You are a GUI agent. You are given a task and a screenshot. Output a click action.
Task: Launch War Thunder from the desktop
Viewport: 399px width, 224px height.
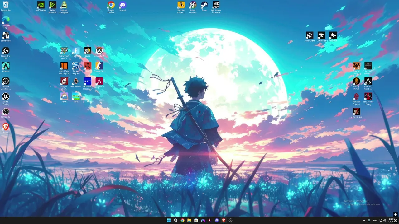[76, 82]
